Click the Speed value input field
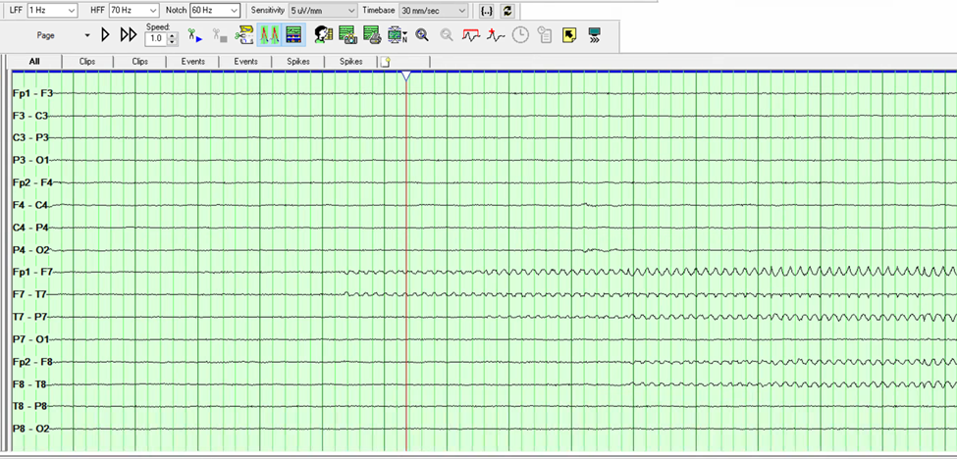Image resolution: width=957 pixels, height=459 pixels. (155, 39)
